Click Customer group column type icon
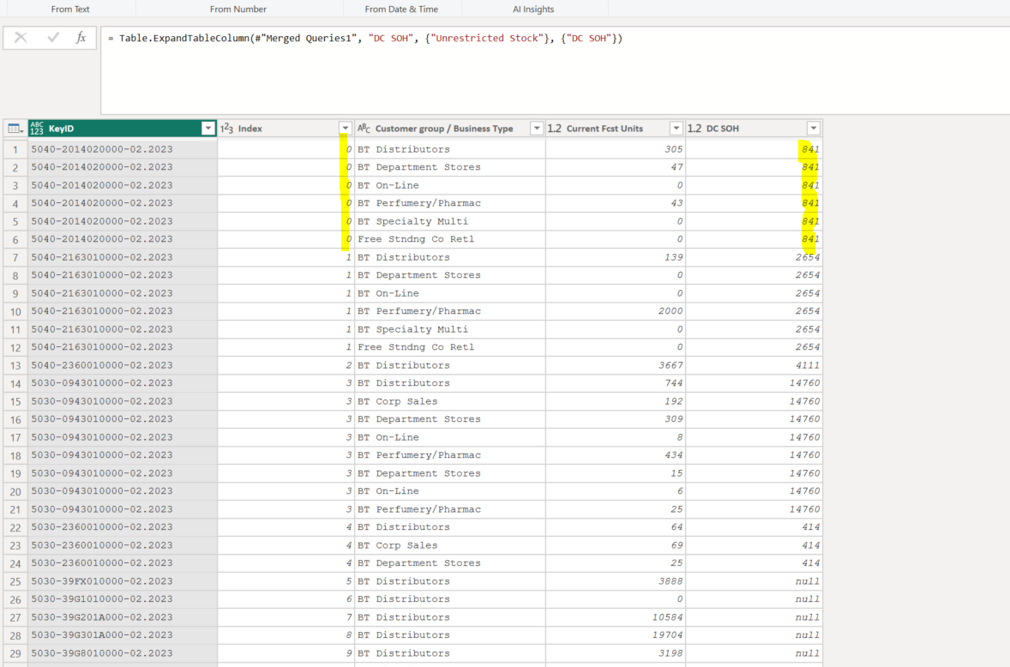The height and width of the screenshot is (667, 1010). 364,129
